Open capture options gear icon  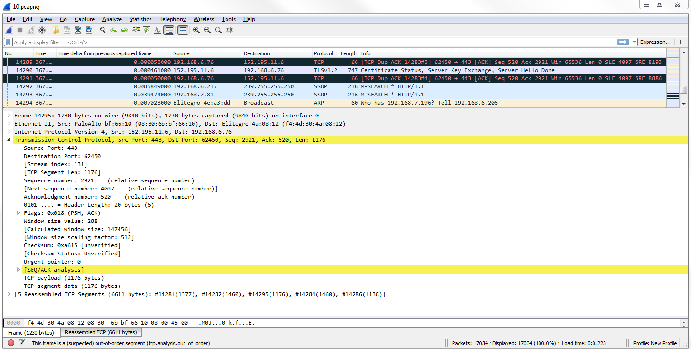[42, 30]
